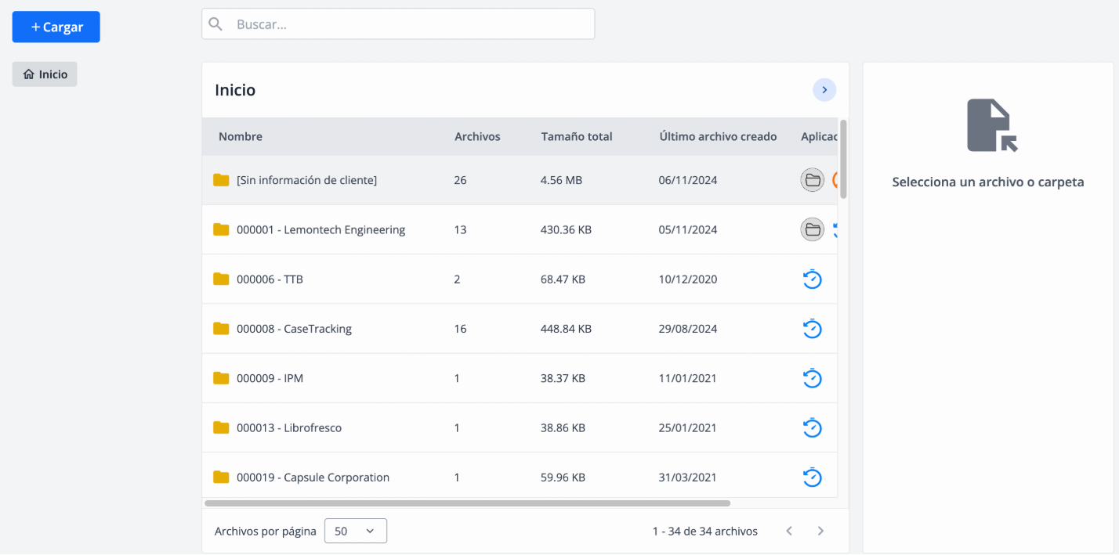The width and height of the screenshot is (1119, 555).
Task: Click the folder icon for 000019 - Capsule Corporation
Action: click(x=221, y=477)
